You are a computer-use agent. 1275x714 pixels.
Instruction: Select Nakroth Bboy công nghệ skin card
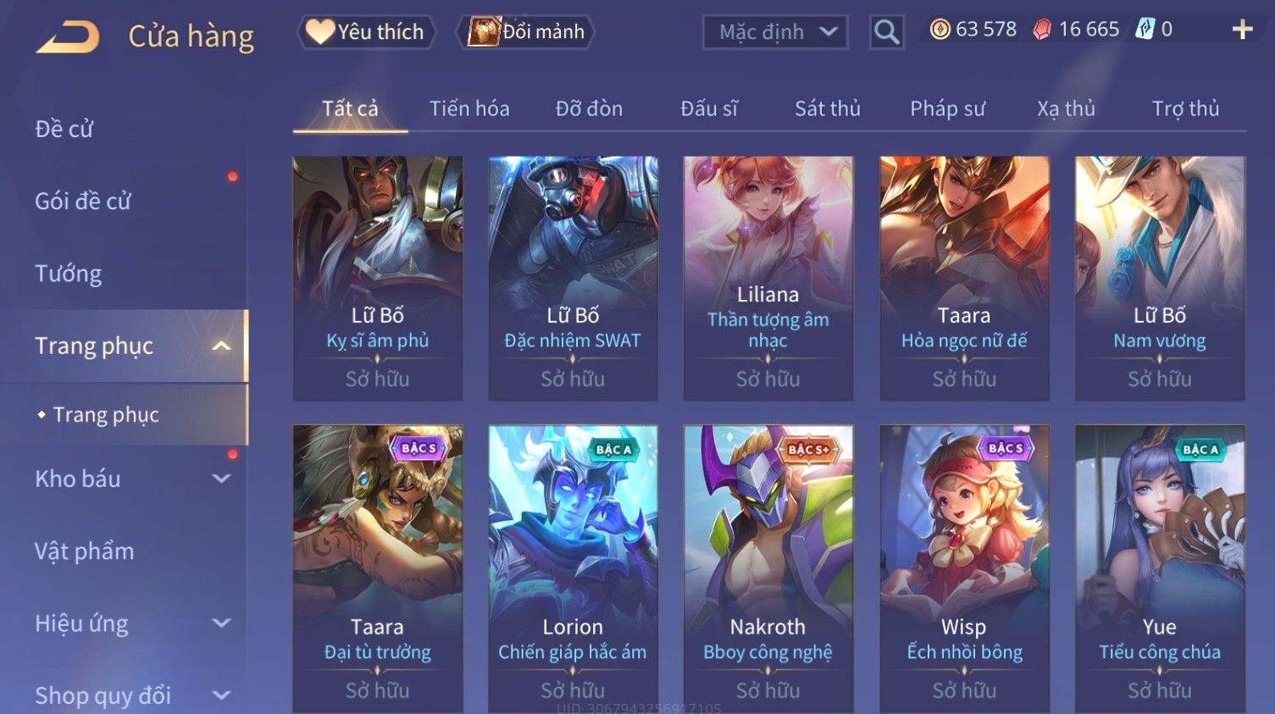pos(768,568)
